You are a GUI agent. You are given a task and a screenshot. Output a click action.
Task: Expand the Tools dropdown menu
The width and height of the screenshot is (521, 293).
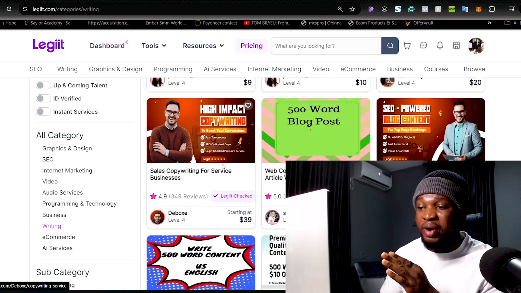154,46
